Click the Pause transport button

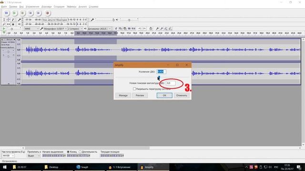click(x=6, y=13)
